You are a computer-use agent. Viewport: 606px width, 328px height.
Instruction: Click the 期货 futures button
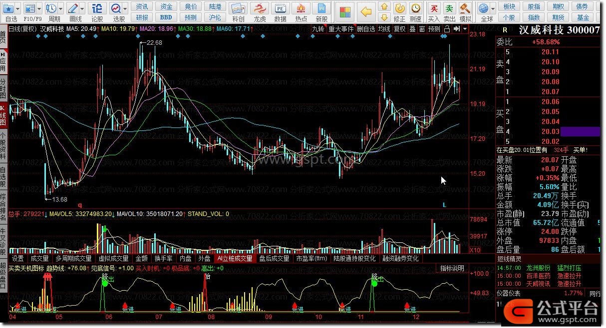click(x=559, y=17)
